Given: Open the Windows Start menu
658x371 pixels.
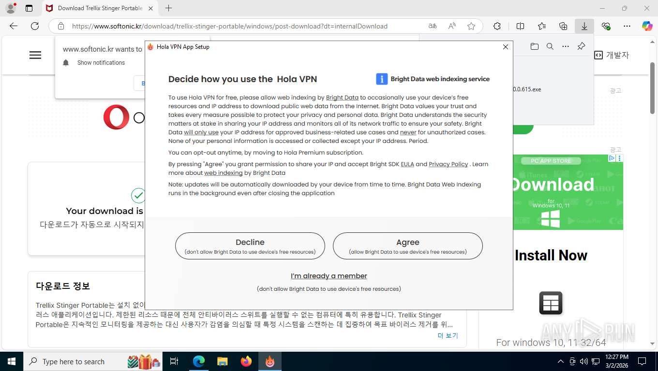Looking at the screenshot, I should [x=11, y=361].
